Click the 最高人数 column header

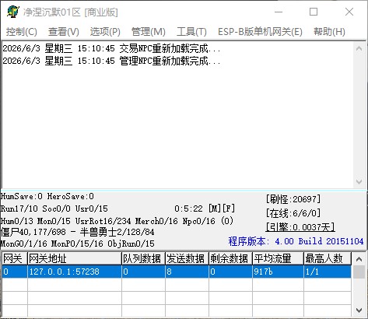click(x=328, y=258)
